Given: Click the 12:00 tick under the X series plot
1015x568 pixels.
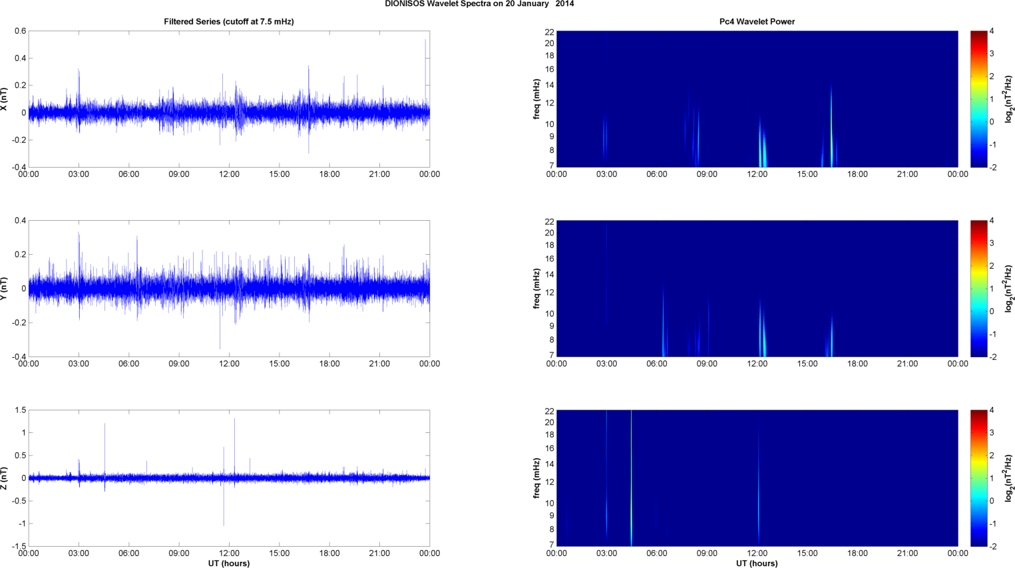Looking at the screenshot, I should 229,174.
